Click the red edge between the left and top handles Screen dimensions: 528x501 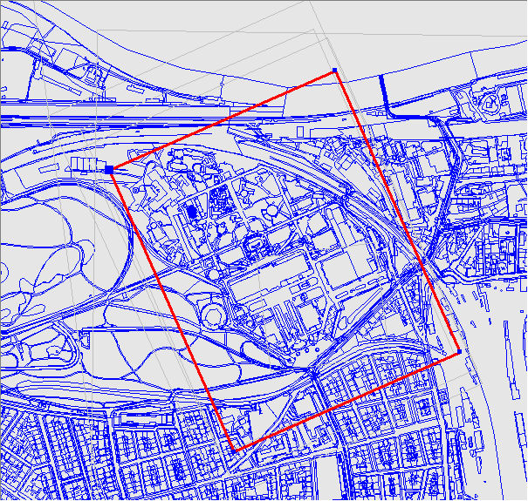222,120
